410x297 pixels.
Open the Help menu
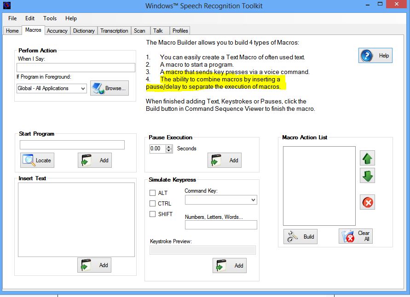pos(71,18)
